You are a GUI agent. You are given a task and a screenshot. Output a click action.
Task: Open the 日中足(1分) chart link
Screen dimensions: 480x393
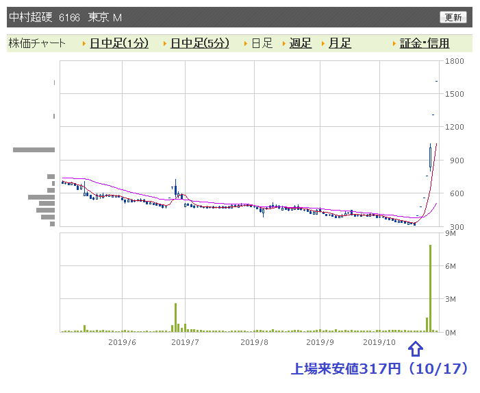point(119,43)
